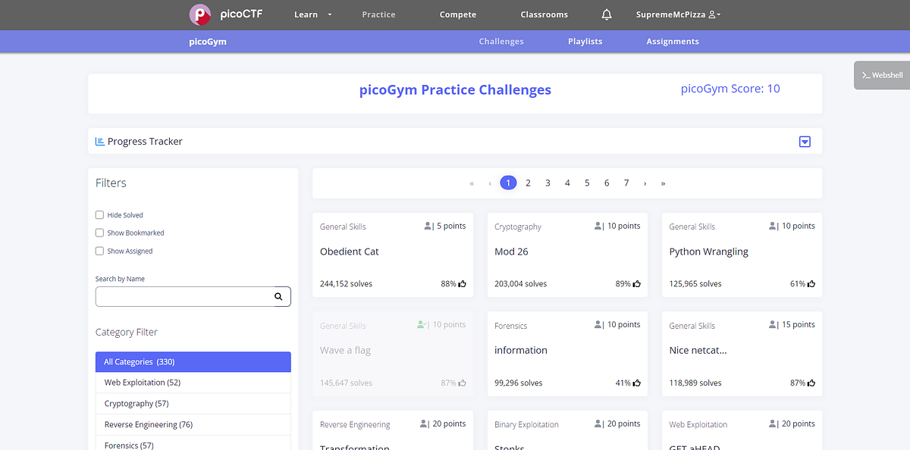Like the Obedient Cat challenge with thumbs-up

[463, 283]
